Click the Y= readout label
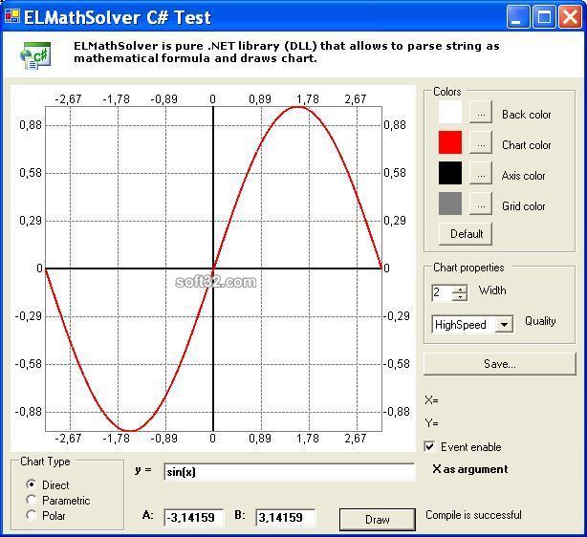Screen dimensions: 587x537 (431, 423)
